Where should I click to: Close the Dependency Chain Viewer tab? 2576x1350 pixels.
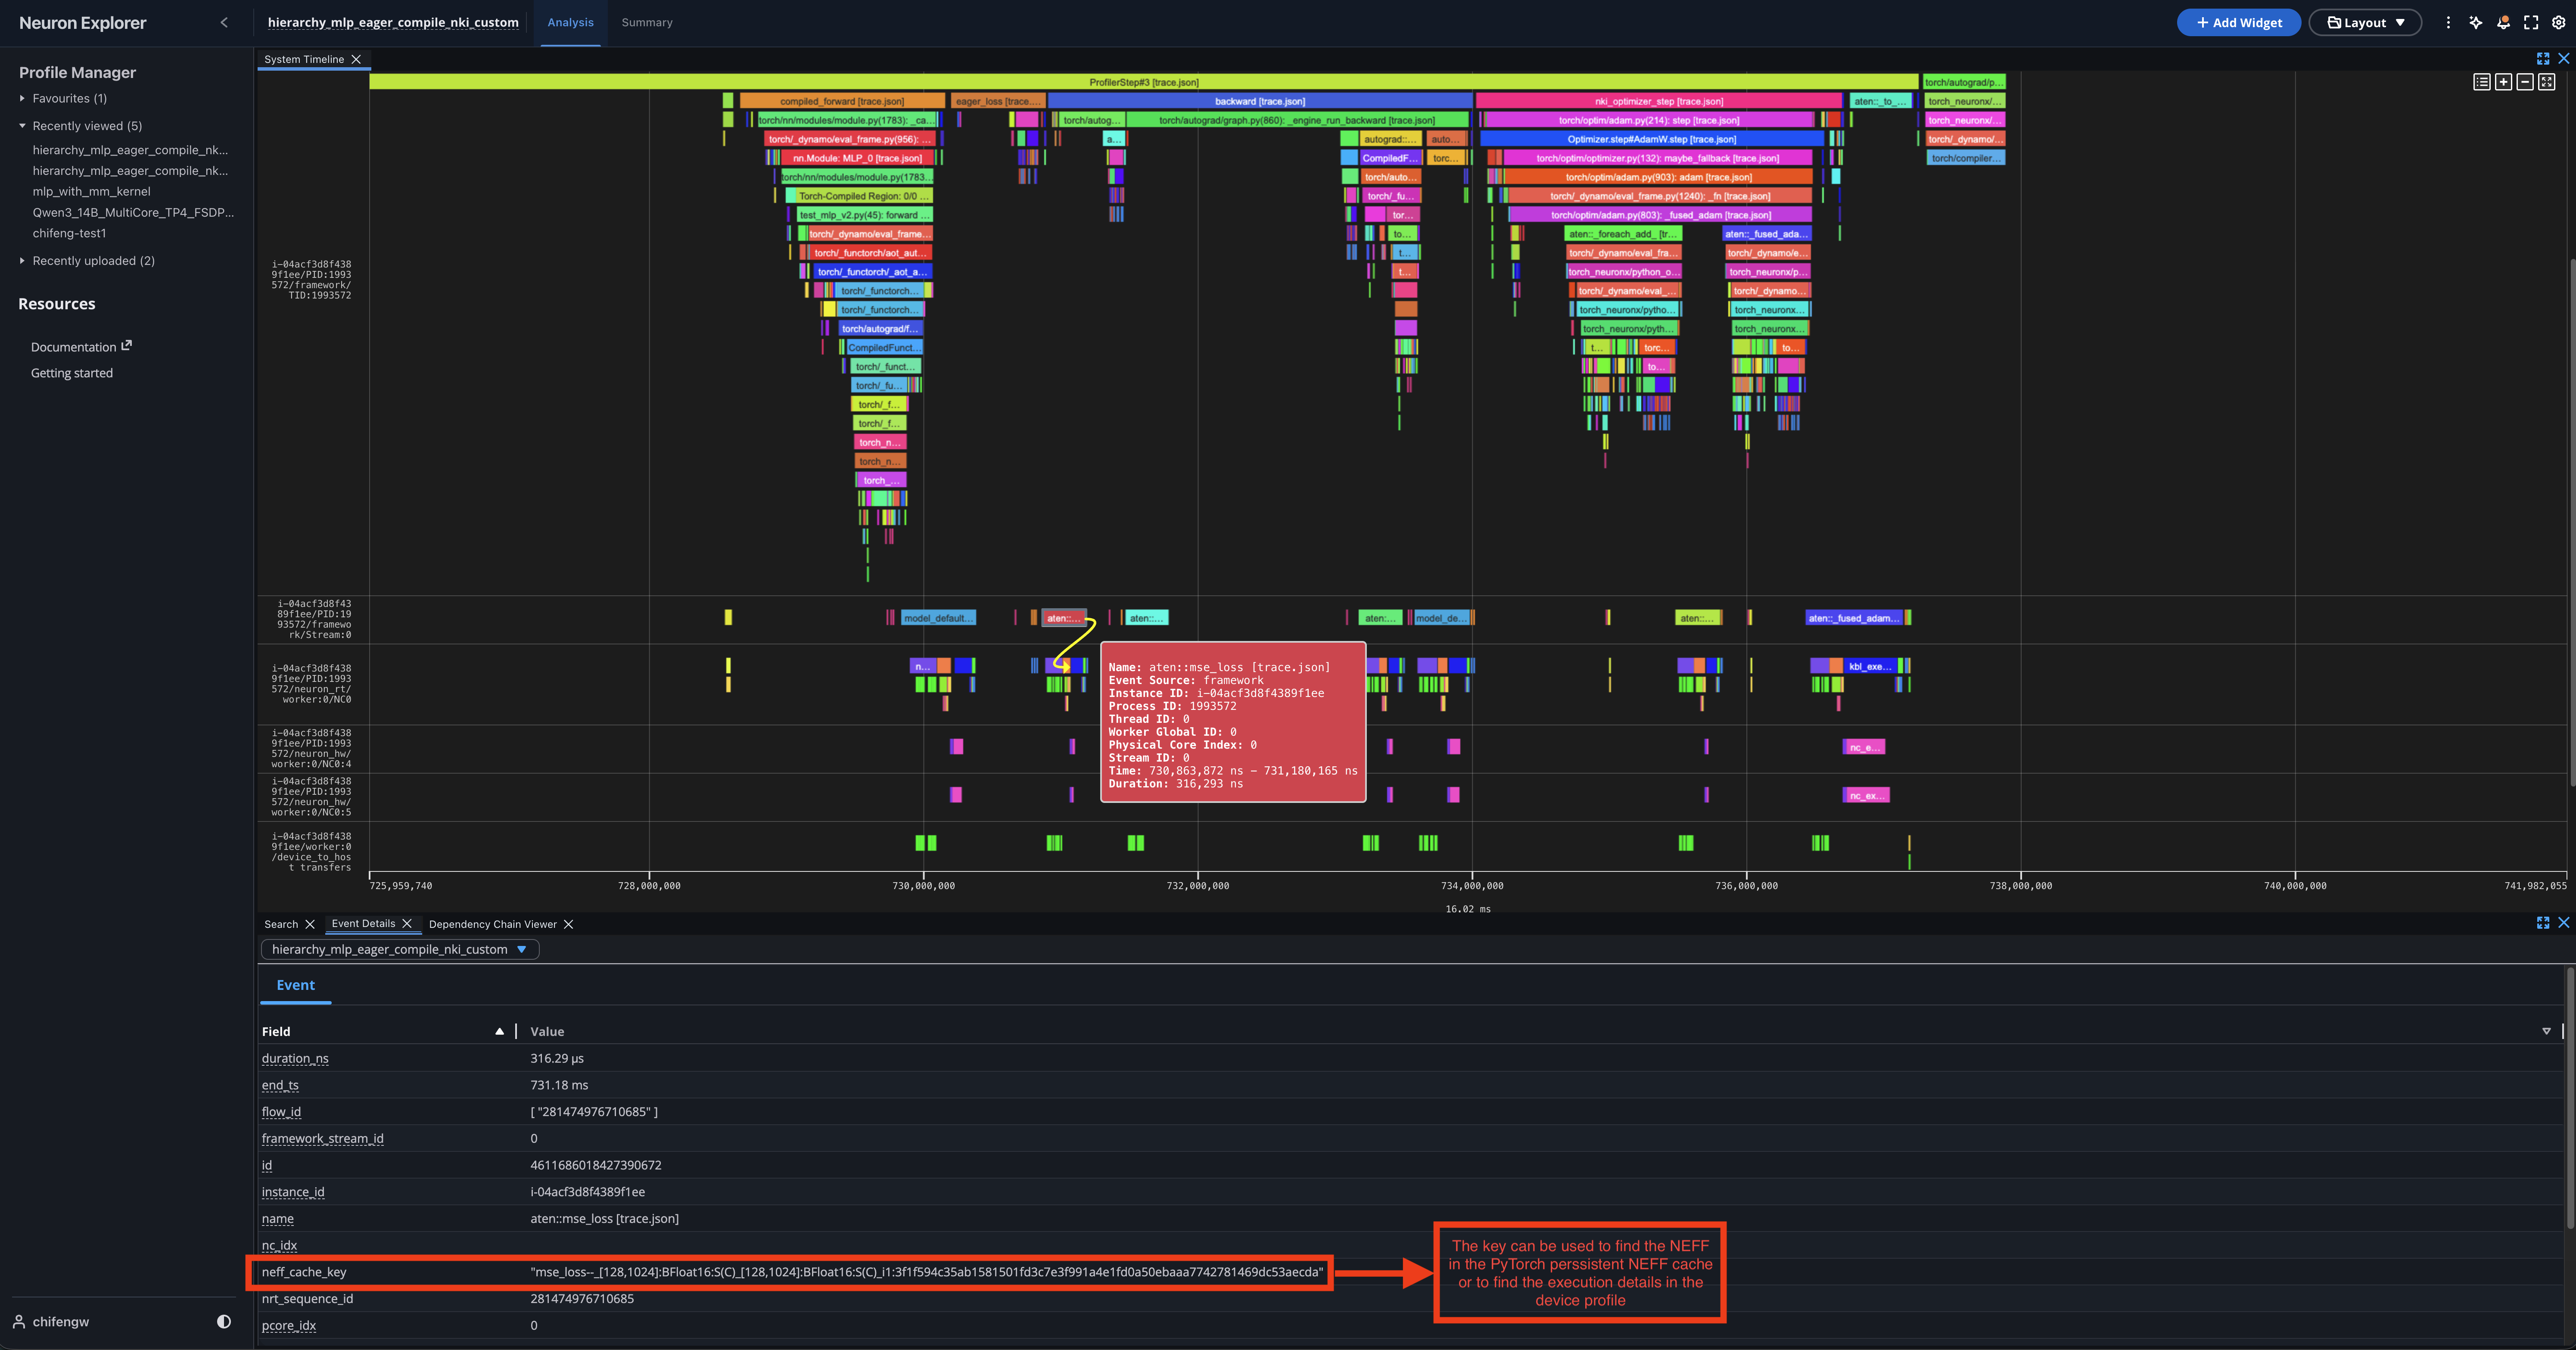click(569, 924)
